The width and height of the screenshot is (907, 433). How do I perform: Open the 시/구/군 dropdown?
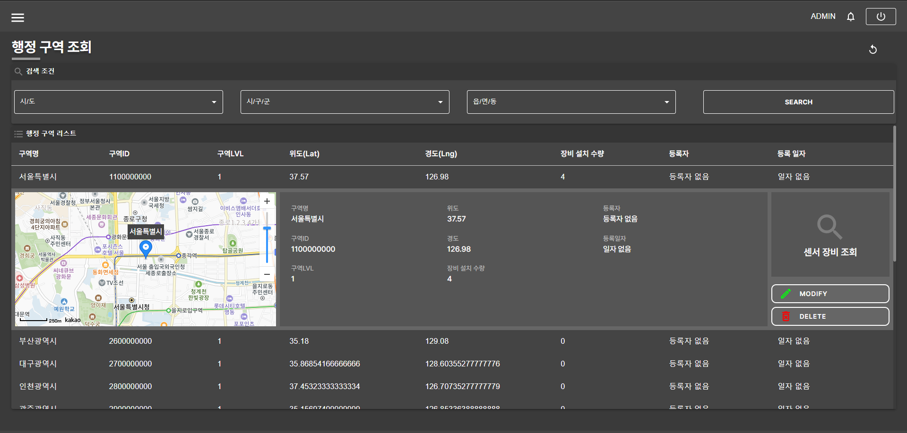[x=345, y=102]
